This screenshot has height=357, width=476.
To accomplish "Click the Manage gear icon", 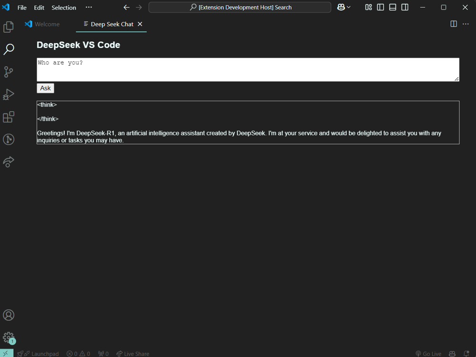I will click(x=9, y=337).
